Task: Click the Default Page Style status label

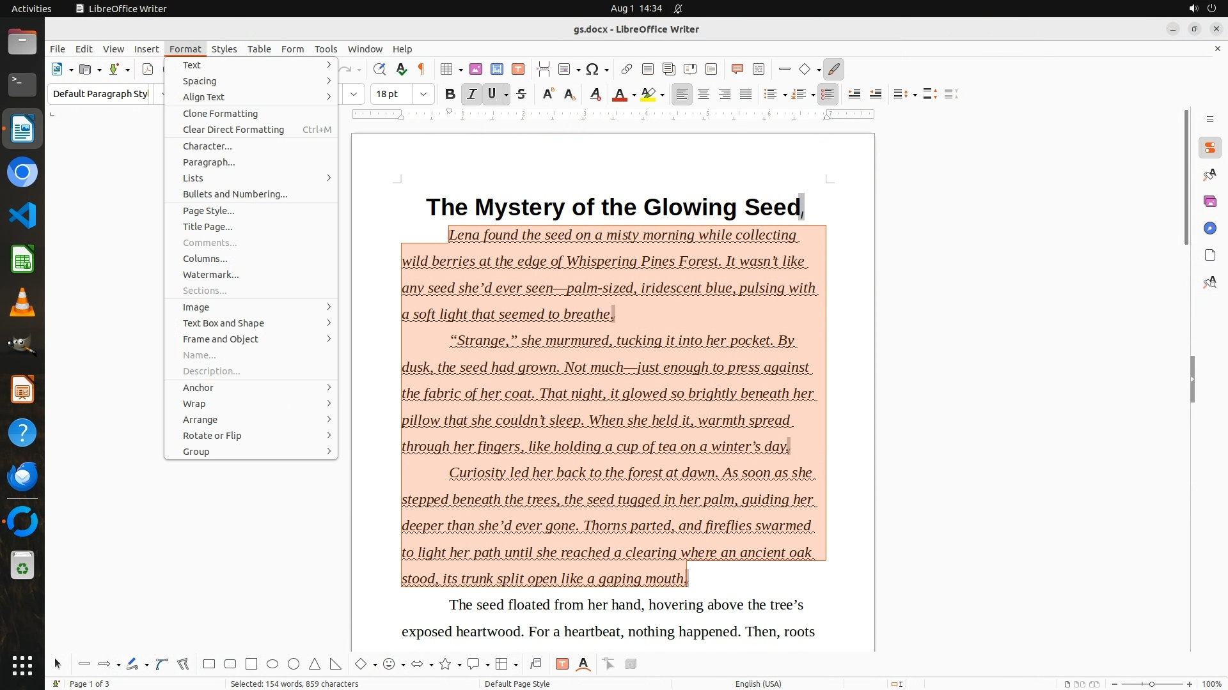Action: click(517, 684)
